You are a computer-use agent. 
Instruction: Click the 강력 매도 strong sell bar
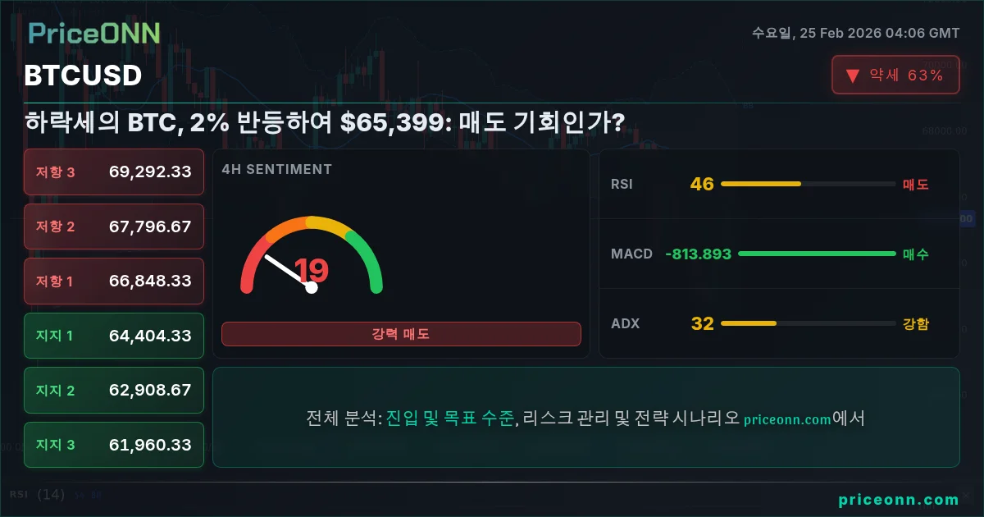401,334
